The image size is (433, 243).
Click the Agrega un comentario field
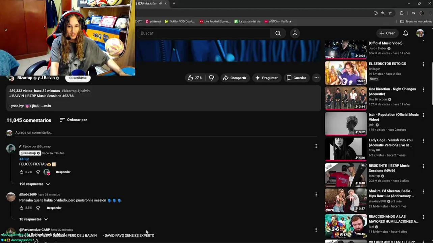click(166, 133)
